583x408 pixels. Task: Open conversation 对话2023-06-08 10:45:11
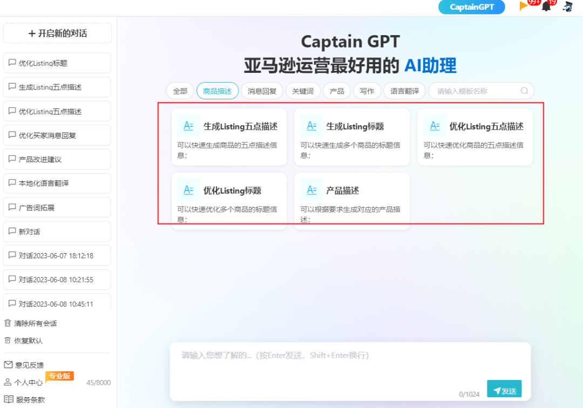(57, 302)
